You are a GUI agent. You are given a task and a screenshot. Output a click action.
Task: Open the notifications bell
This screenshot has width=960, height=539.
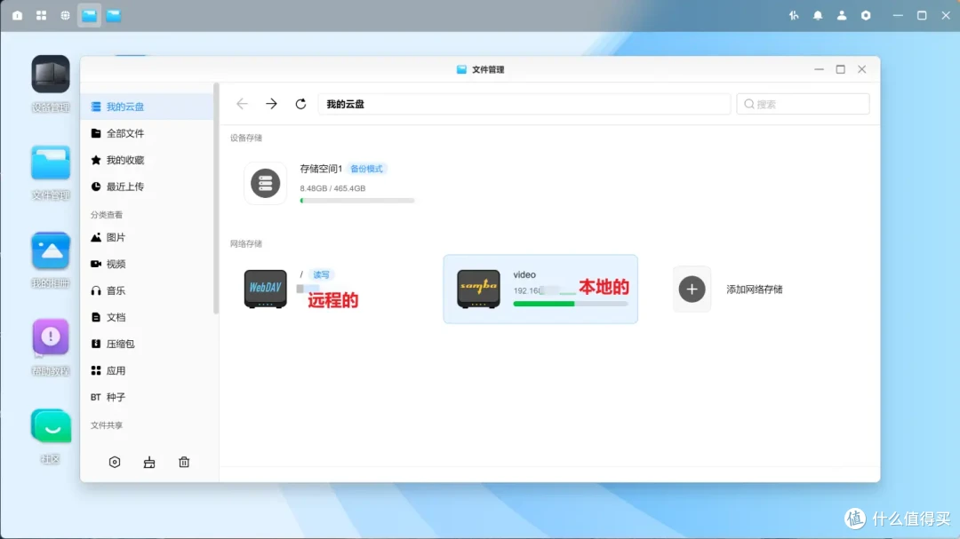818,15
